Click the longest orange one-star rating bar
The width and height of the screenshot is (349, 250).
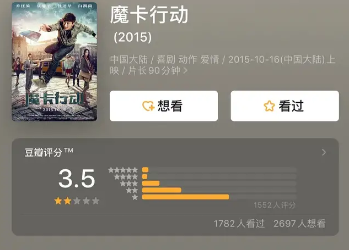(x=185, y=197)
